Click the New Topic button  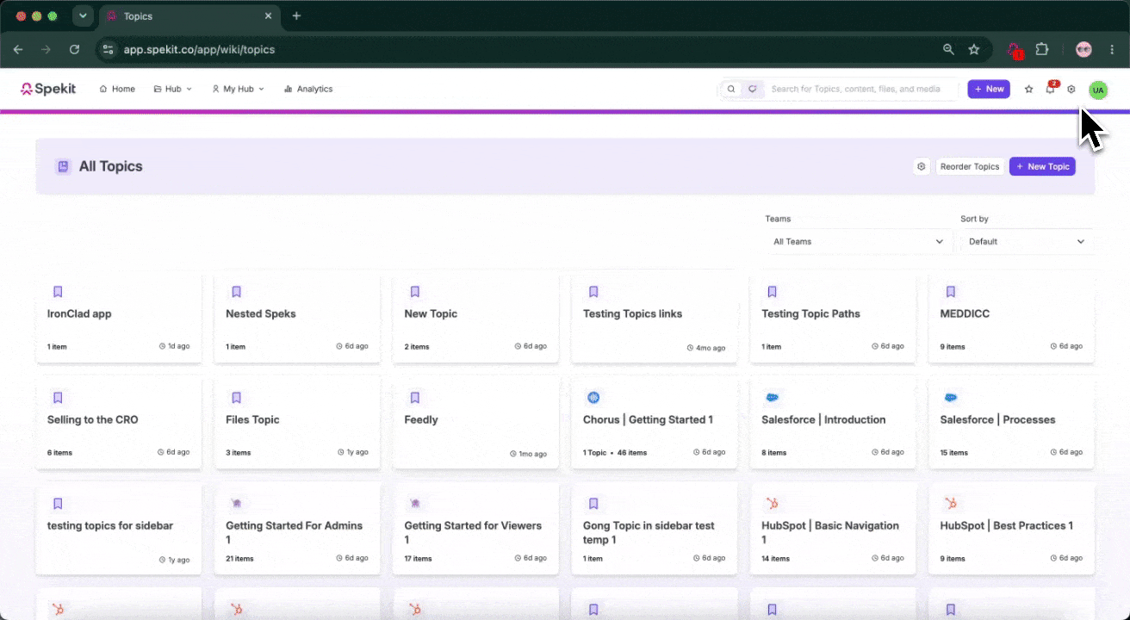1042,166
